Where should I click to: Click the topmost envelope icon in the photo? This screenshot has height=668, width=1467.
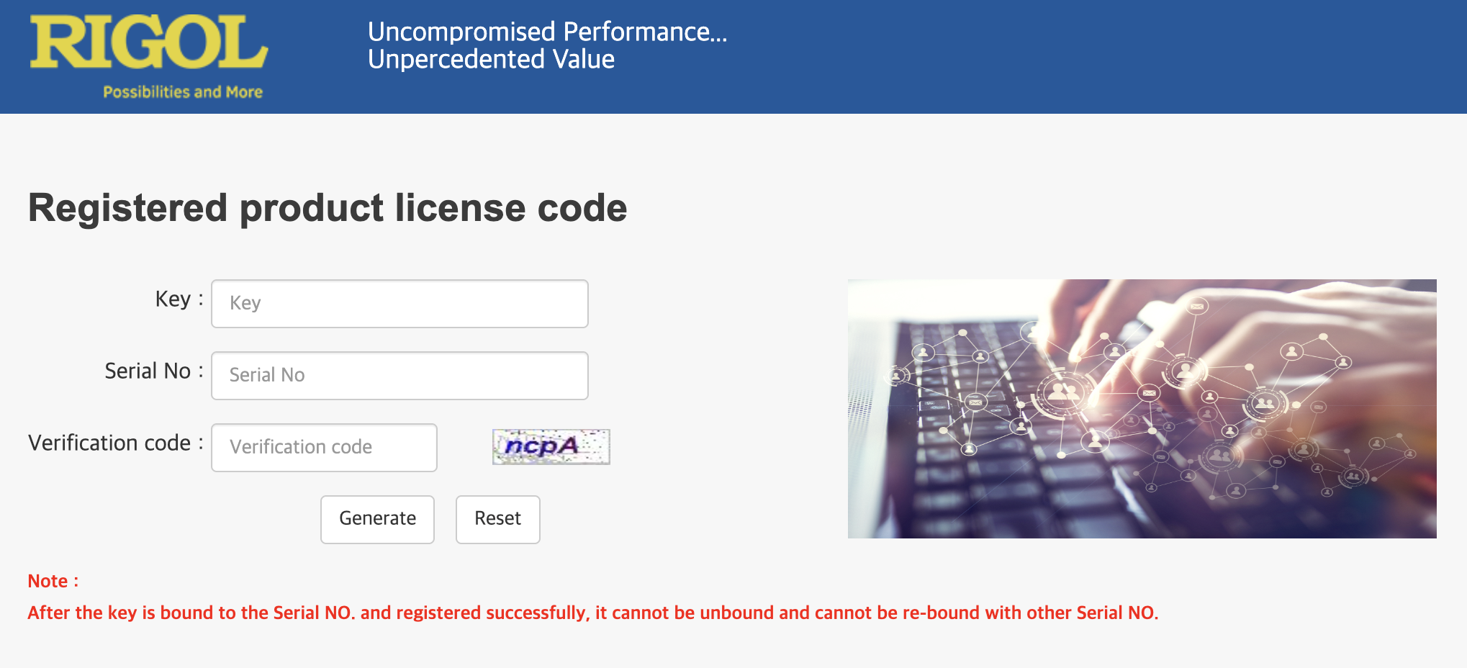pos(1197,307)
